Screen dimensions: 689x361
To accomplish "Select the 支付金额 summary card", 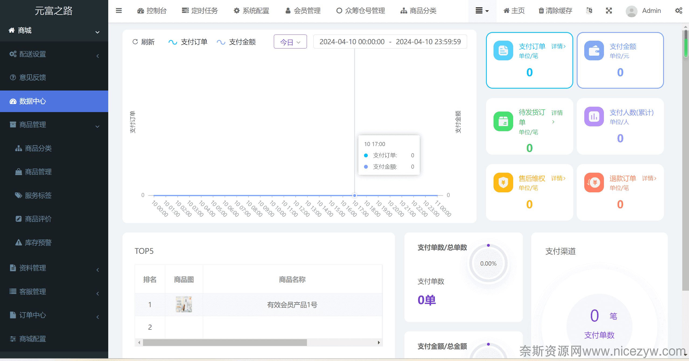I will tap(620, 60).
